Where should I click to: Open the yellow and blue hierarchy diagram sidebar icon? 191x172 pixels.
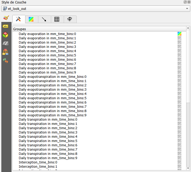click(x=5, y=52)
